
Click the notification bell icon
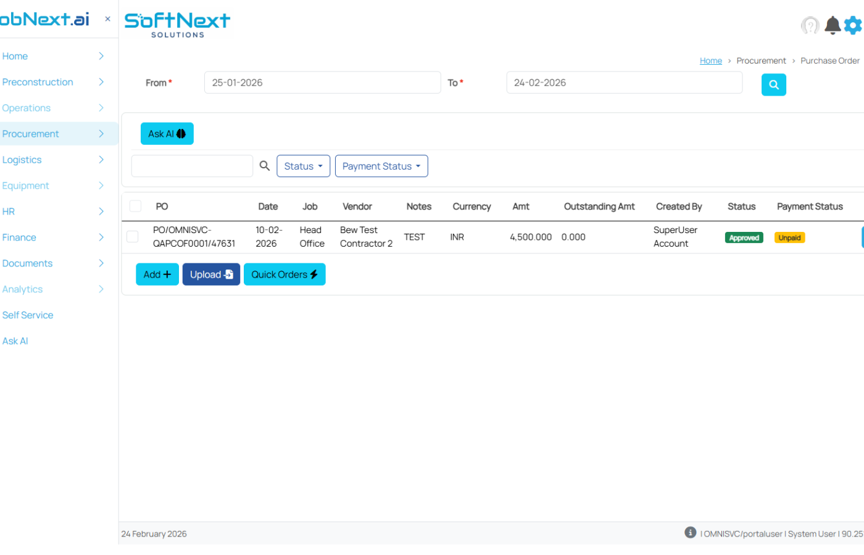click(833, 25)
